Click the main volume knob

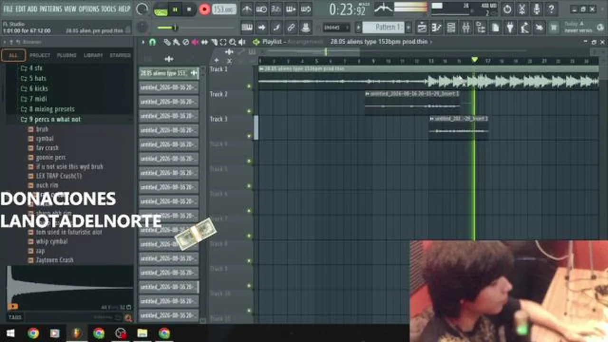[142, 9]
